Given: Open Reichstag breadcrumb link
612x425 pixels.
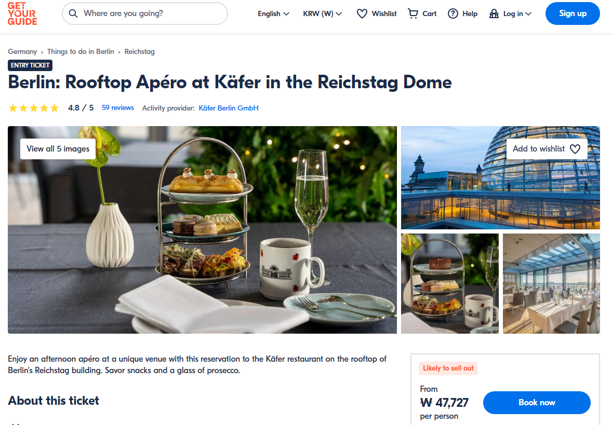Looking at the screenshot, I should pyautogui.click(x=139, y=51).
